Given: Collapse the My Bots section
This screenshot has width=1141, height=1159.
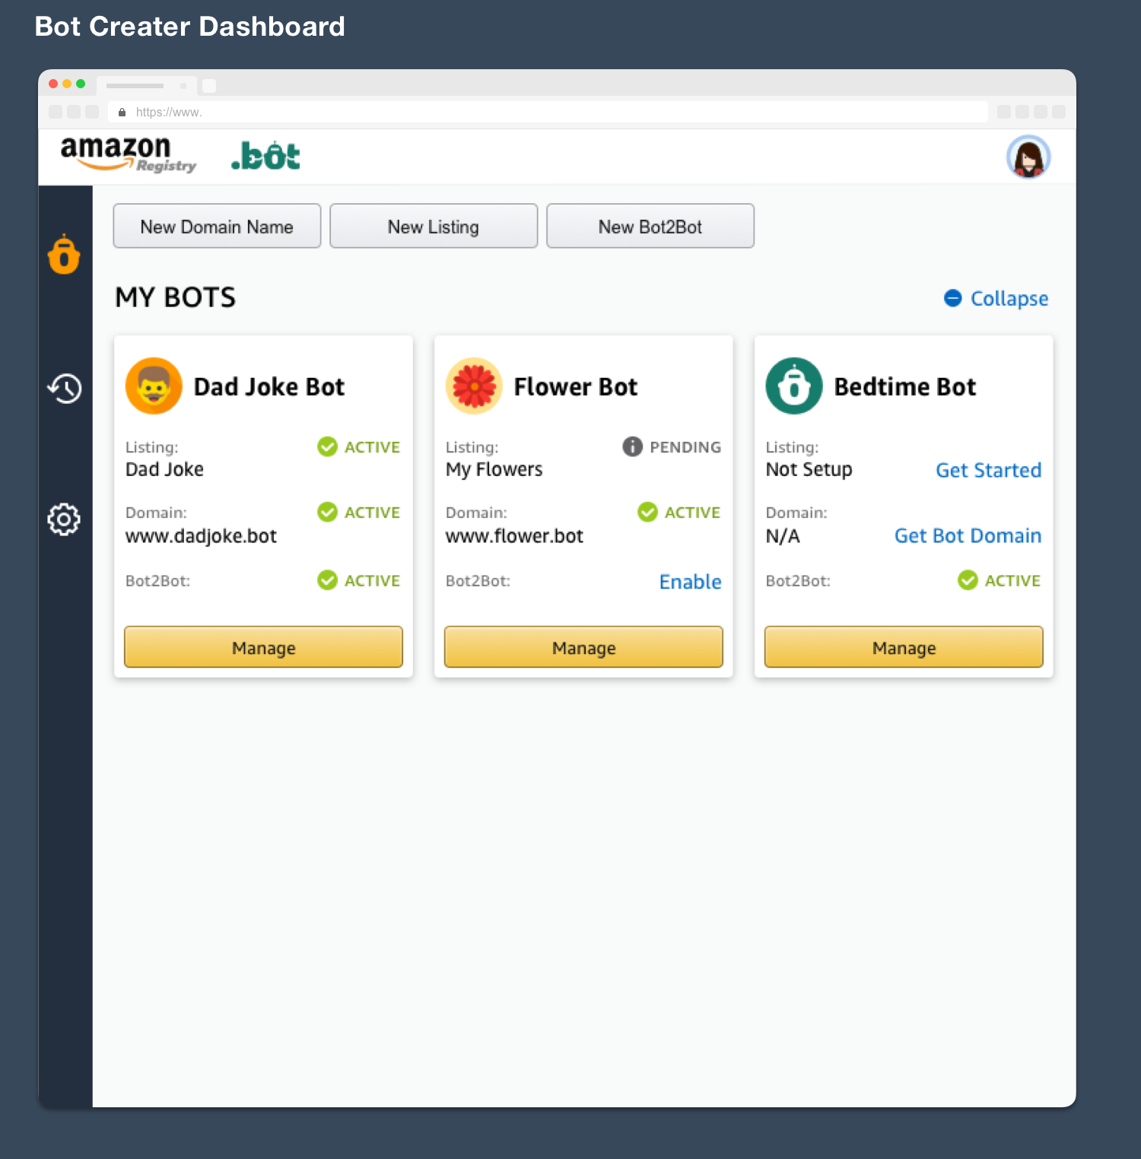Looking at the screenshot, I should 996,298.
